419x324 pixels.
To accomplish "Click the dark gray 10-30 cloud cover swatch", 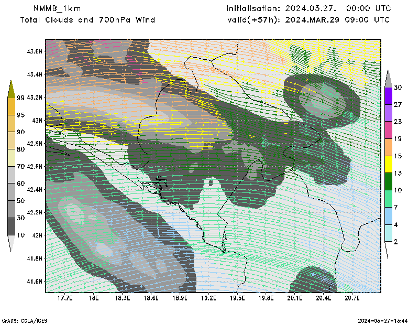I will pyautogui.click(x=11, y=226).
